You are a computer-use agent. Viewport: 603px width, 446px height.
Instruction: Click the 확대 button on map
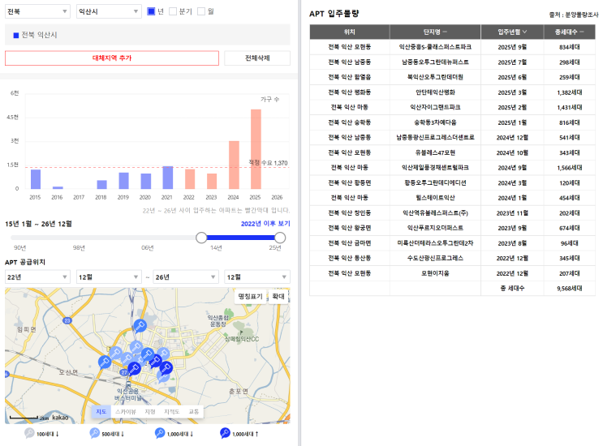(278, 296)
